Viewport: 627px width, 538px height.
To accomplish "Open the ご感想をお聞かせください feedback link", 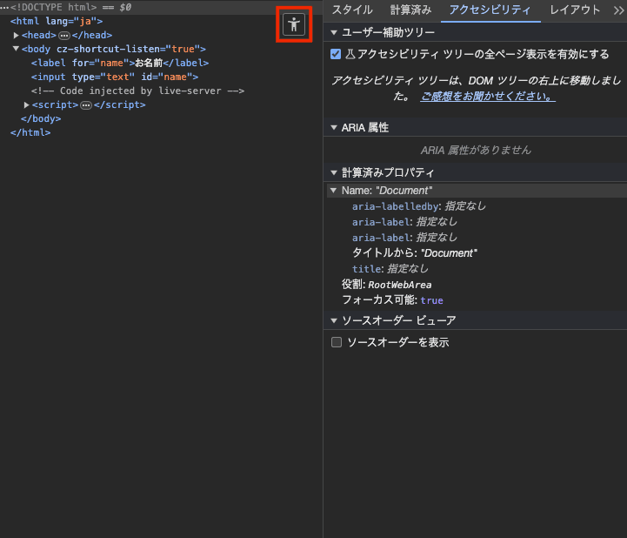I will [488, 97].
